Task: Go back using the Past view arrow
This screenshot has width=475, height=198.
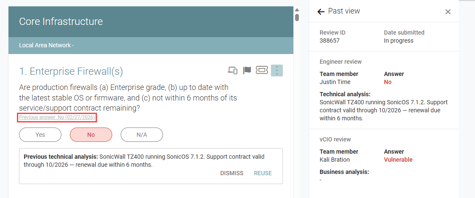Action: [x=320, y=11]
